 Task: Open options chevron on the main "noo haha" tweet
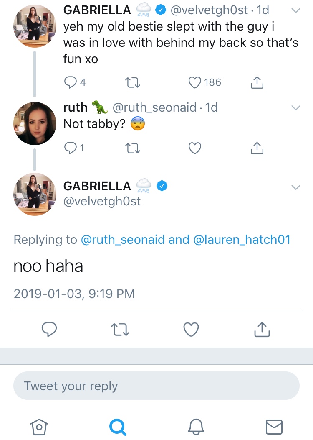pyautogui.click(x=295, y=187)
